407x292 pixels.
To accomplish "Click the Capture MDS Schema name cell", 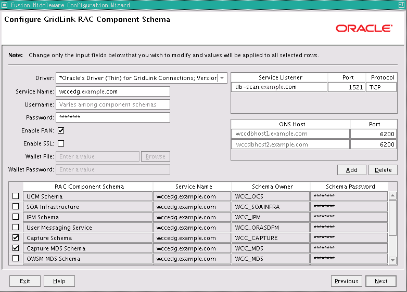I will coord(88,248).
